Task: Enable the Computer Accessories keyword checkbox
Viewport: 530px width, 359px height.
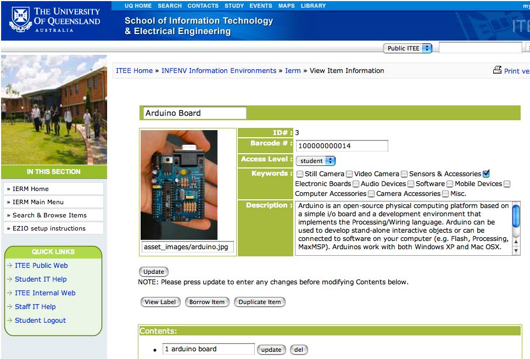Action: coord(507,184)
